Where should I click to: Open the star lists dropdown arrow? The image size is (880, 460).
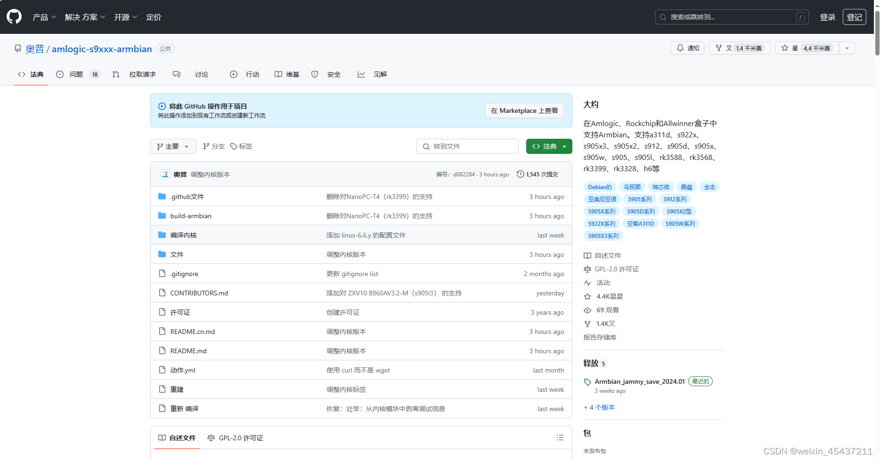pyautogui.click(x=847, y=48)
